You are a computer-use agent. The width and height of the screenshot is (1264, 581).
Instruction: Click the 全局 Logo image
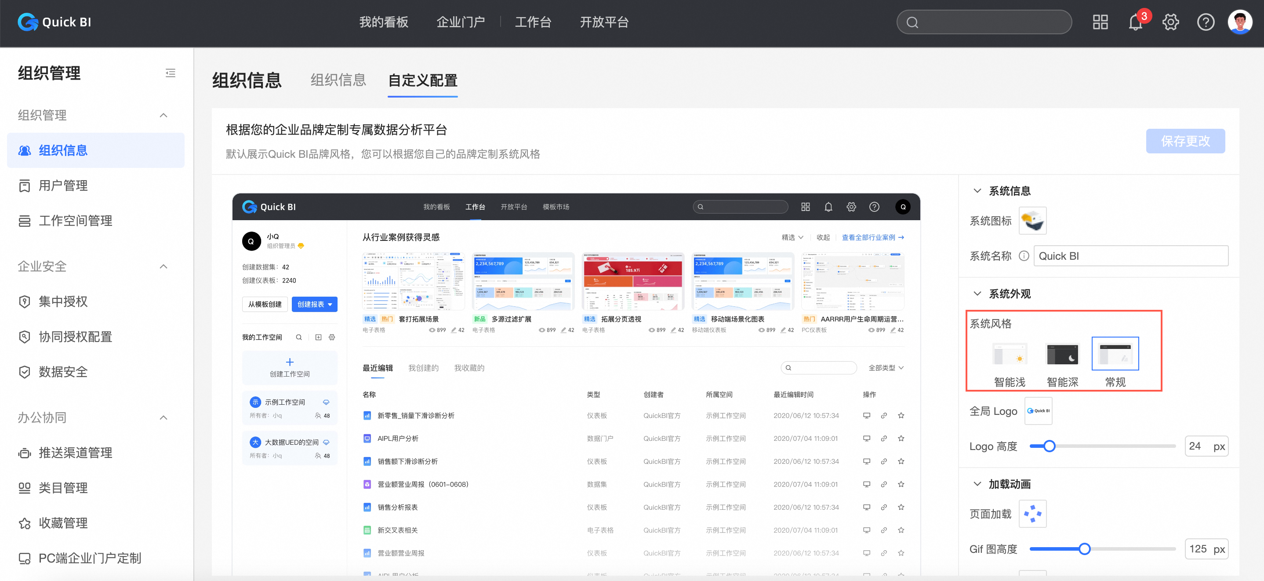(x=1038, y=411)
